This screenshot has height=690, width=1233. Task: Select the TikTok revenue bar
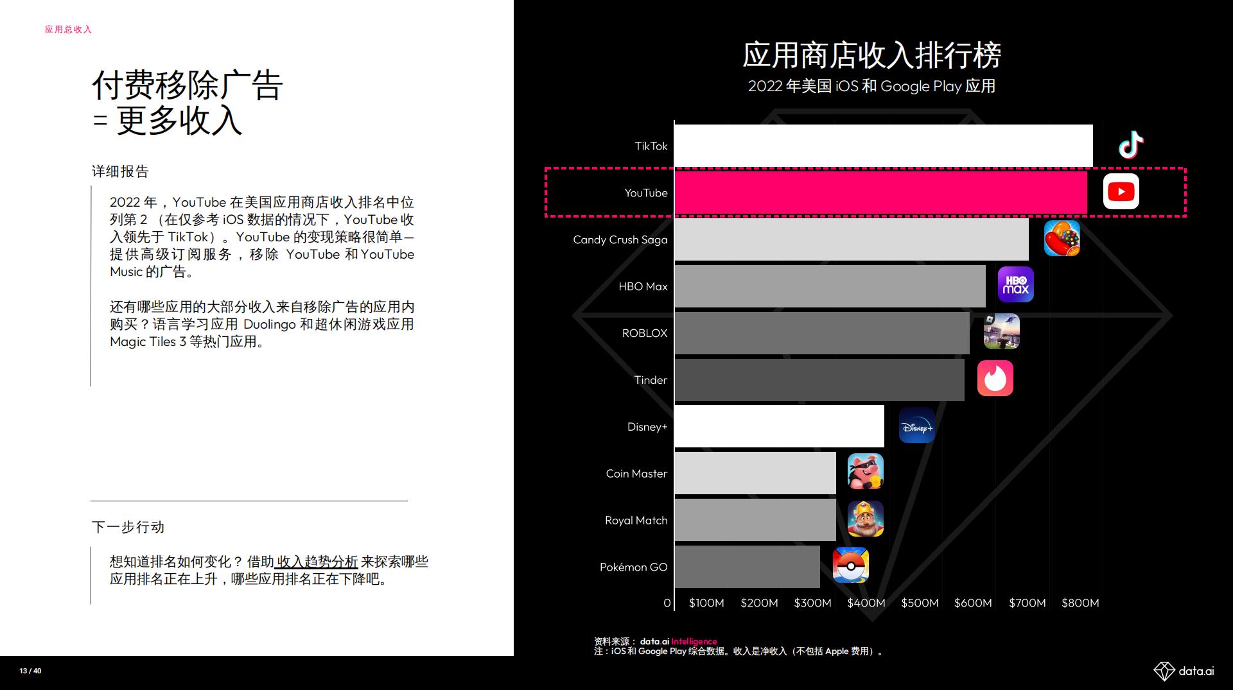tap(884, 146)
